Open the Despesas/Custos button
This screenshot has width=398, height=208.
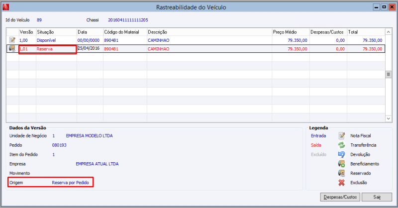click(x=340, y=197)
